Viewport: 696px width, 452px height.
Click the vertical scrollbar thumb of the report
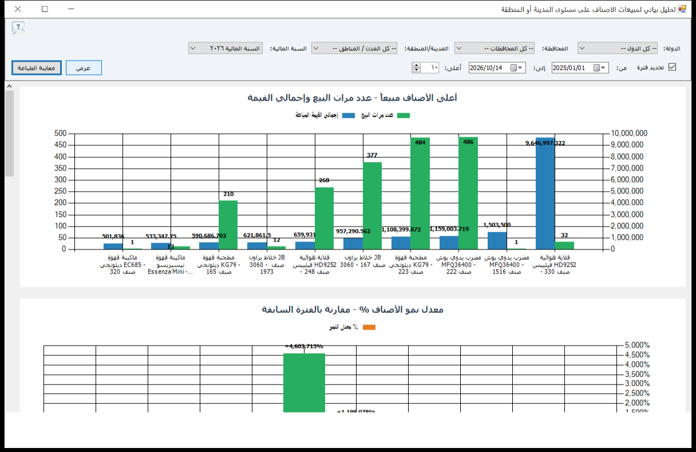tap(9, 133)
